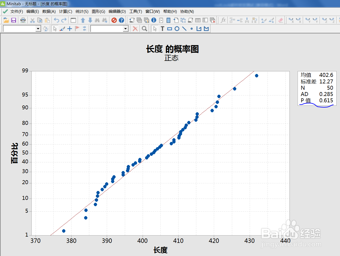Show project info with blue i icon
The height and width of the screenshot is (256, 340).
coord(154,20)
